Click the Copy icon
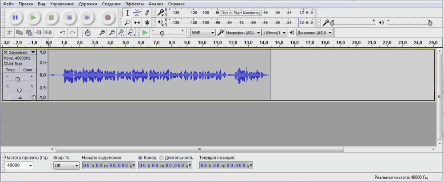The image size is (444, 182). (x=19, y=32)
